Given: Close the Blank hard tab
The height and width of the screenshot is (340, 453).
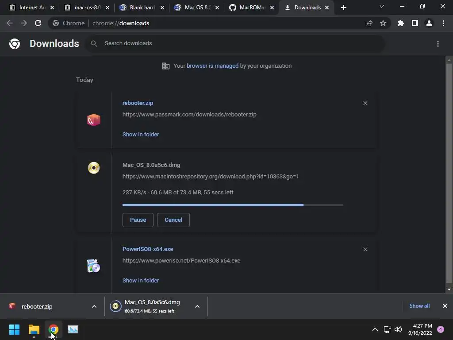Looking at the screenshot, I should (x=162, y=8).
